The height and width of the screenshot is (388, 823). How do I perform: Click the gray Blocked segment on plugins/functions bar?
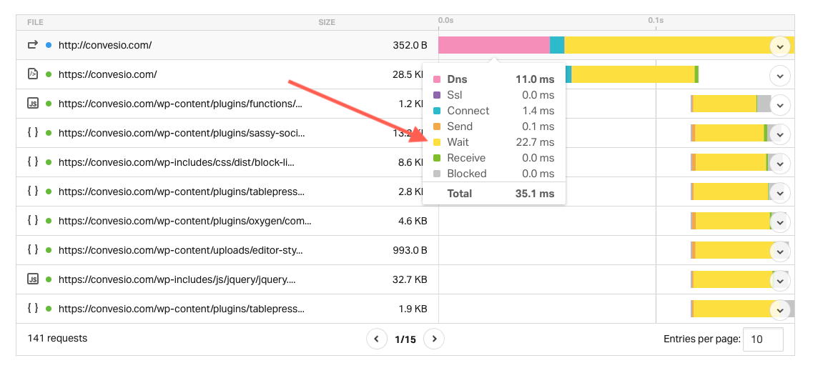click(x=764, y=104)
